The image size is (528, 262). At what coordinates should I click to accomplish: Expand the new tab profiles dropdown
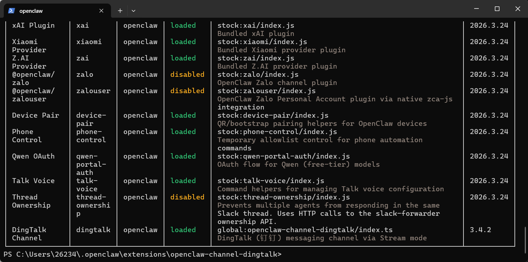[133, 11]
